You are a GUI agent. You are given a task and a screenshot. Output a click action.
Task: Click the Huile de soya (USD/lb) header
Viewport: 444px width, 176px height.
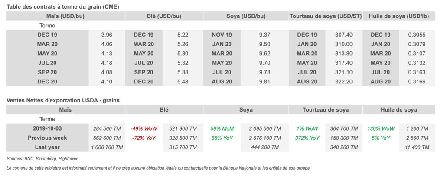point(398,16)
